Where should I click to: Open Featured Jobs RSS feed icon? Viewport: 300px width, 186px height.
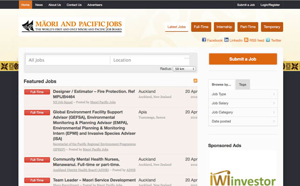click(195, 80)
